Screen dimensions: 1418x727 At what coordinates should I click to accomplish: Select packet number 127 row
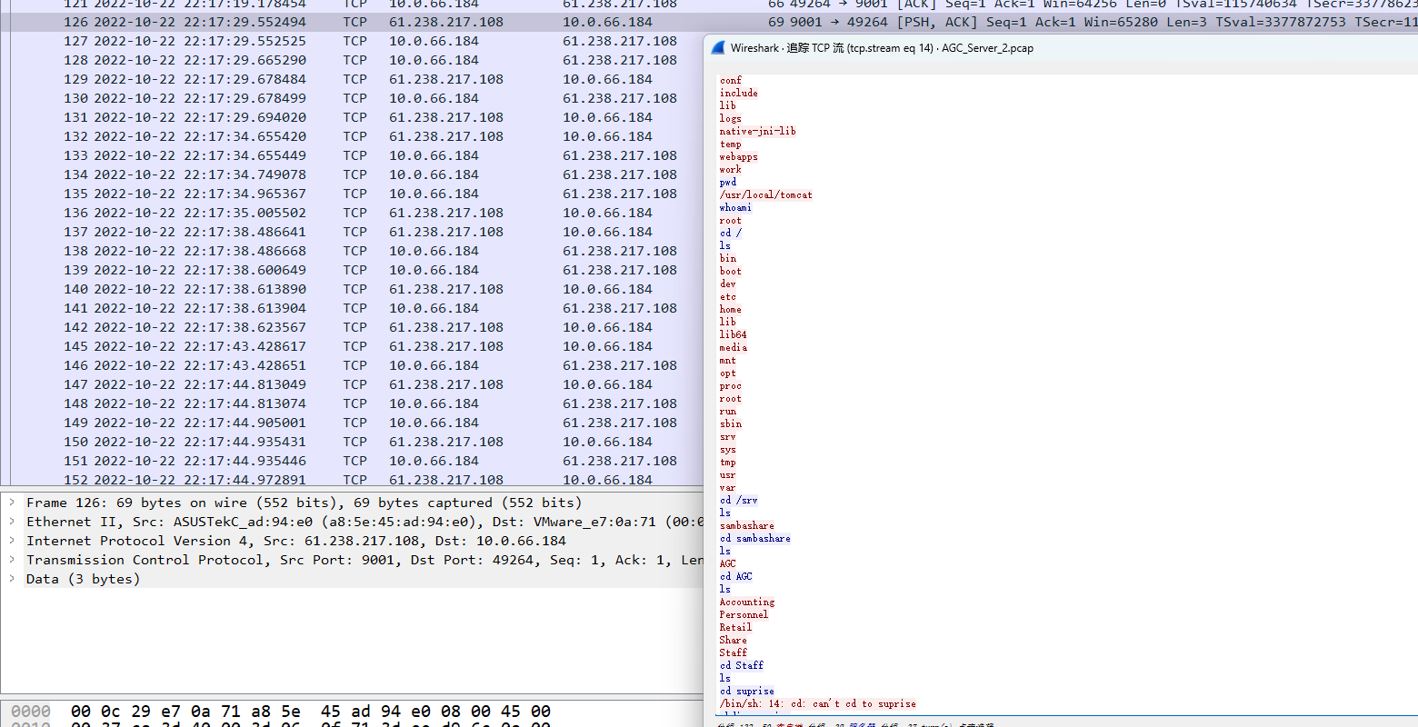pyautogui.click(x=352, y=41)
